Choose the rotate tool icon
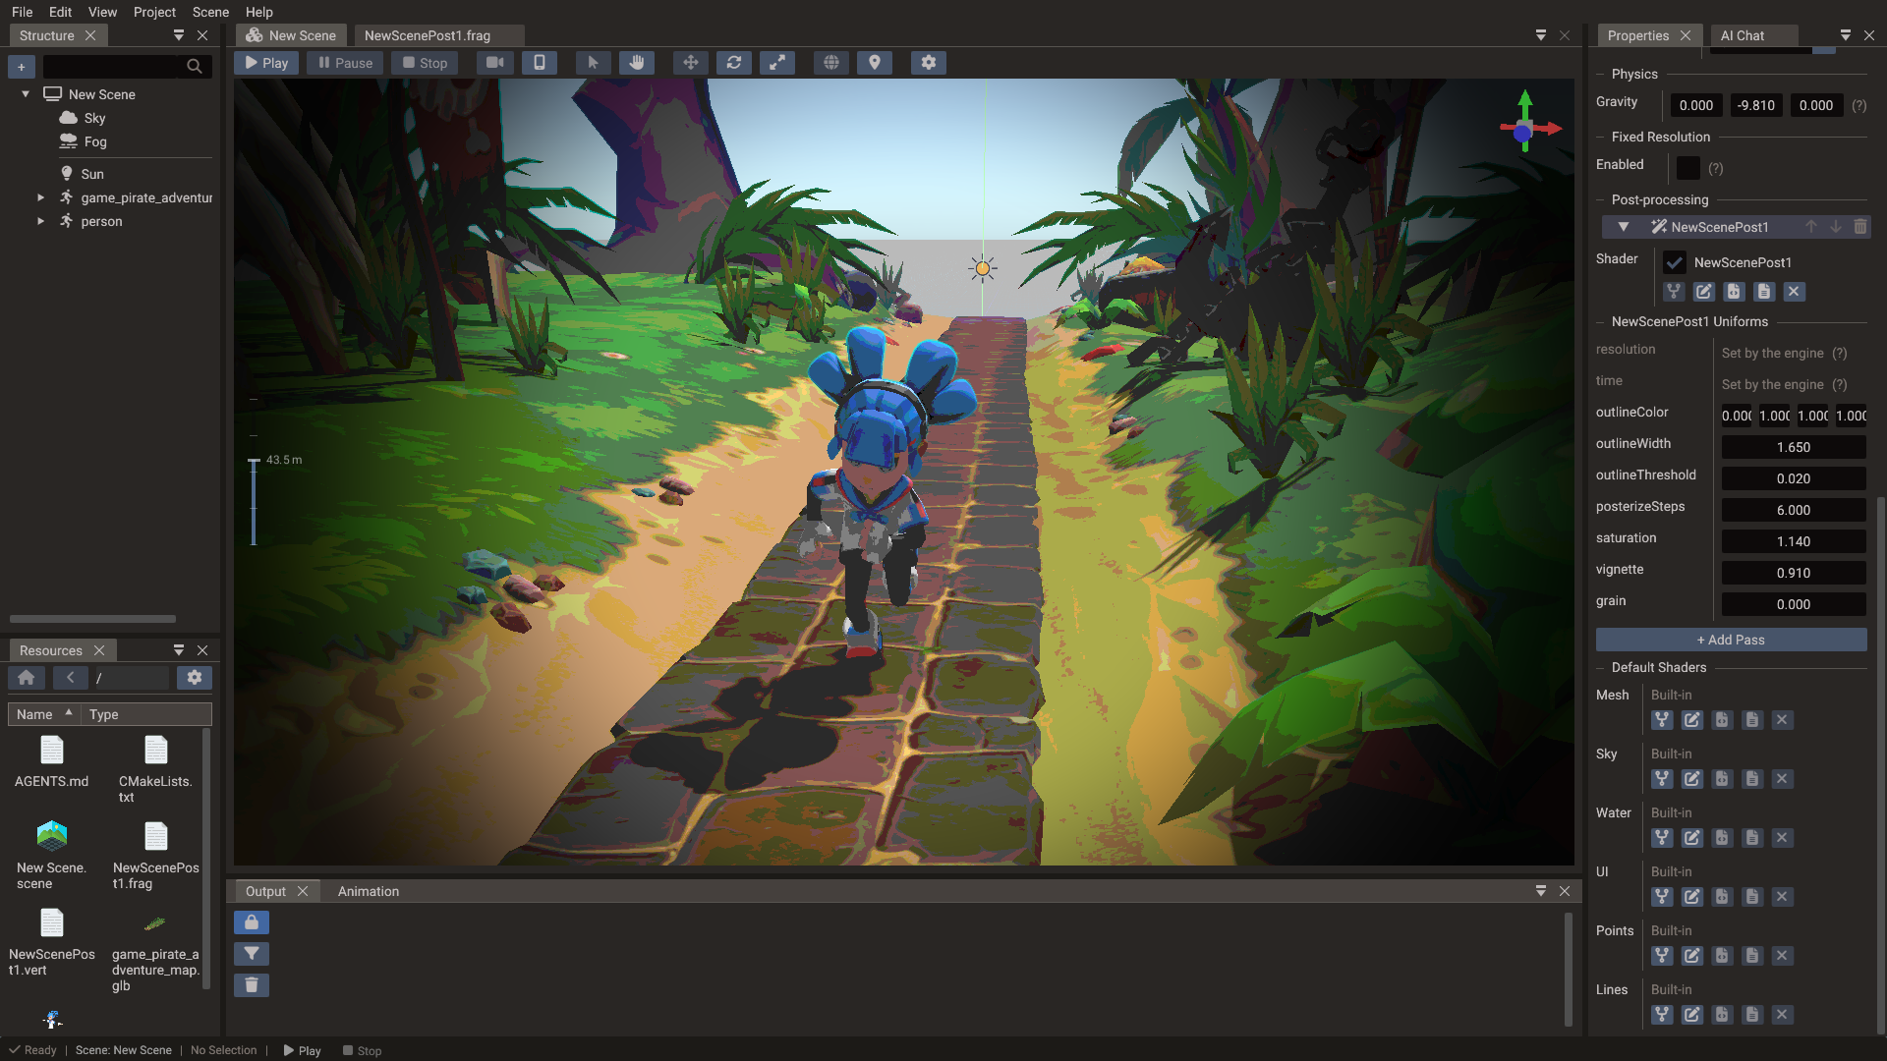1887x1061 pixels. (734, 63)
